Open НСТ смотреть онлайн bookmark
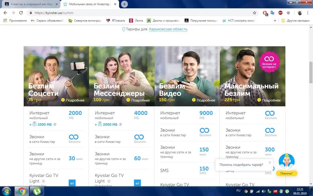The height and width of the screenshot is (196, 313). [x=239, y=20]
